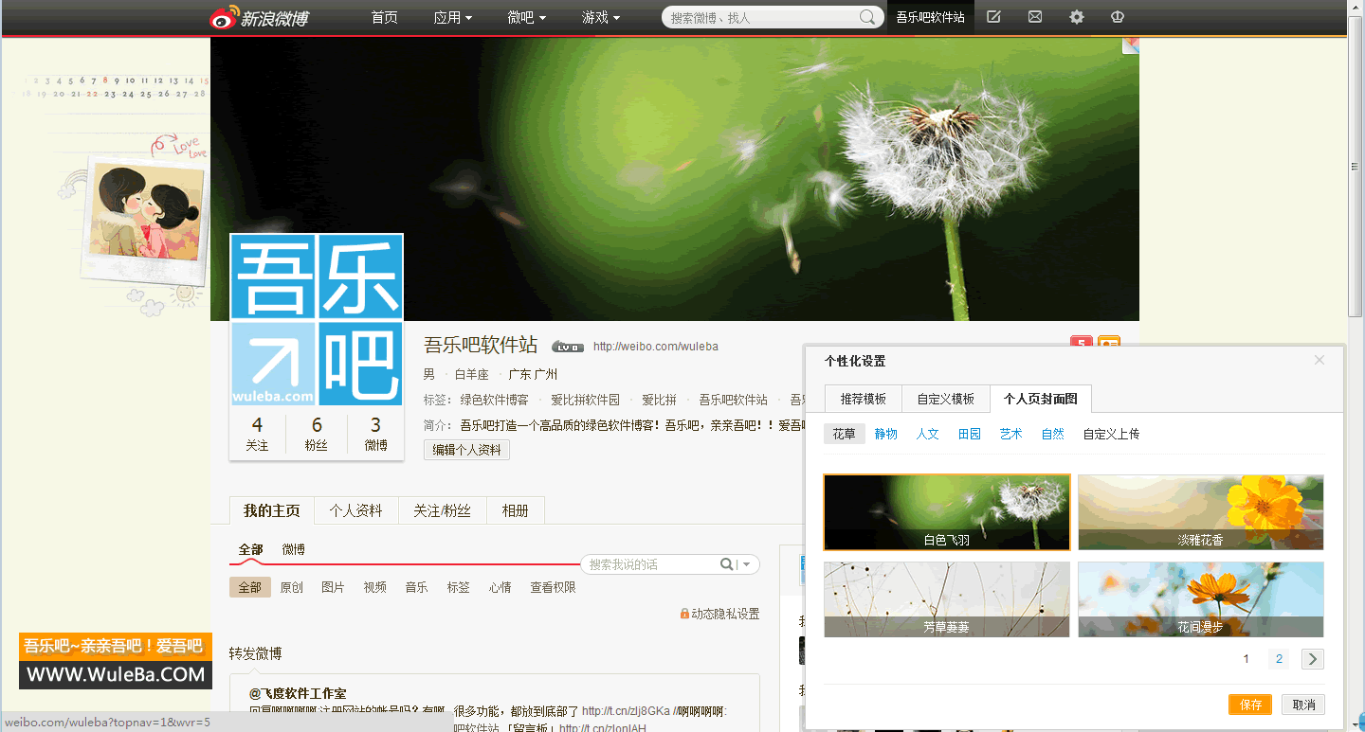Click the 绿色软件博客 tag
The height and width of the screenshot is (732, 1365).
pyautogui.click(x=494, y=400)
